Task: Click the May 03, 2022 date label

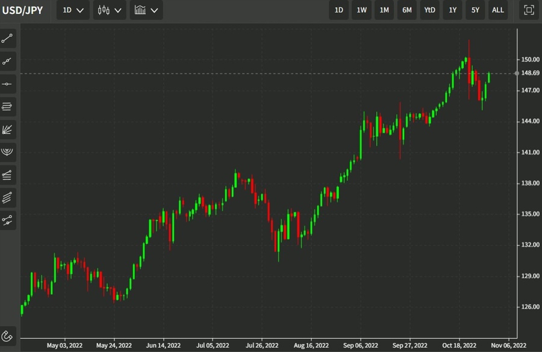Action: (64, 345)
